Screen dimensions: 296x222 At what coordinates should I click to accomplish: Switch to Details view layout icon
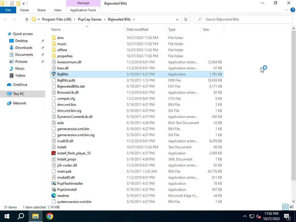[285, 207]
